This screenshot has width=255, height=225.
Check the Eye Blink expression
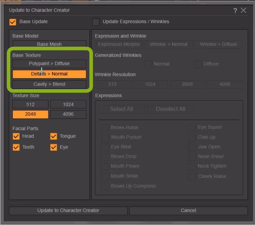(x=105, y=147)
